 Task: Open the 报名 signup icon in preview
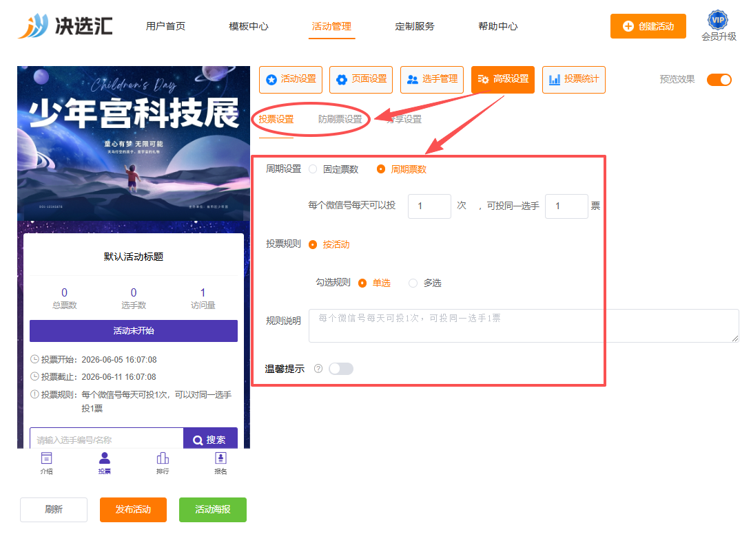coord(220,458)
